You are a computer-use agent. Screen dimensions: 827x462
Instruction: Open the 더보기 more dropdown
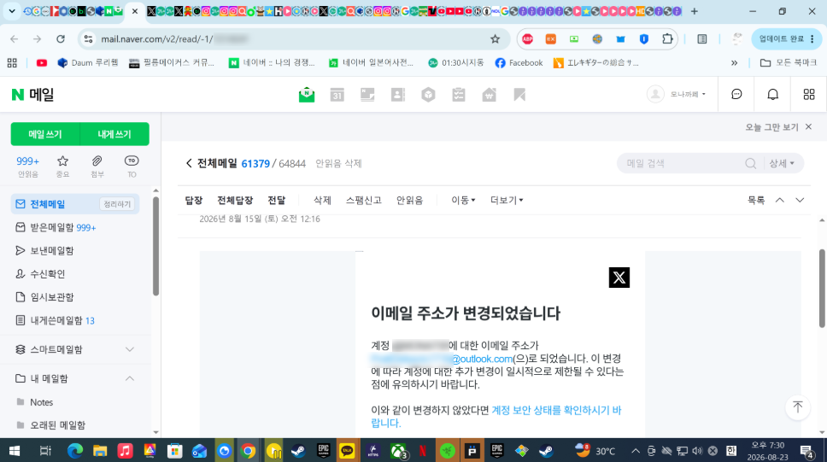tap(507, 201)
